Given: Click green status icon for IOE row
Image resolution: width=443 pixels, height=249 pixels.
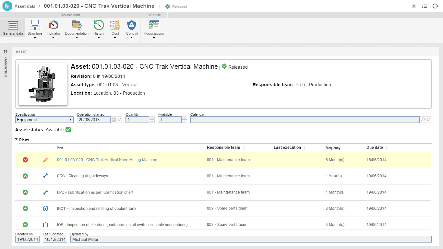Looking at the screenshot, I should (25, 224).
